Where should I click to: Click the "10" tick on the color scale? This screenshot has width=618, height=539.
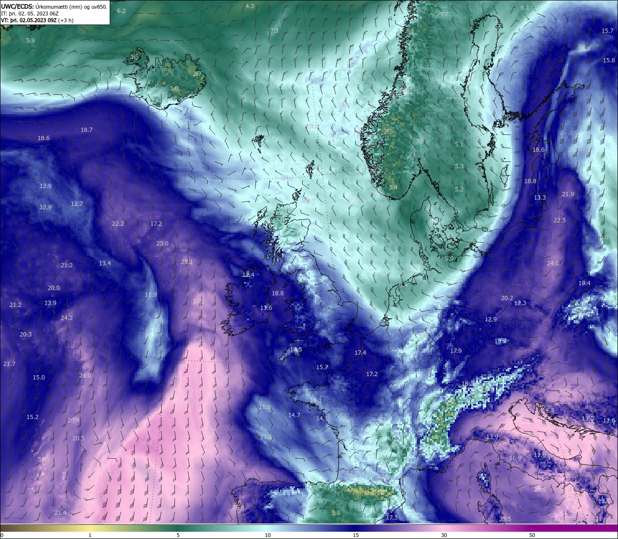(267, 535)
